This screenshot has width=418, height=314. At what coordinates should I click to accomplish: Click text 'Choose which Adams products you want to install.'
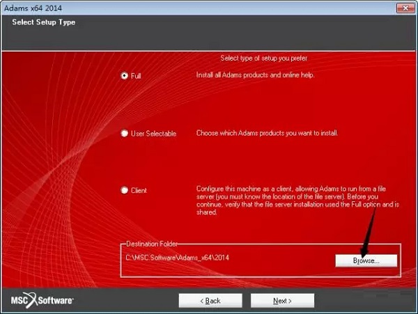pyautogui.click(x=267, y=133)
